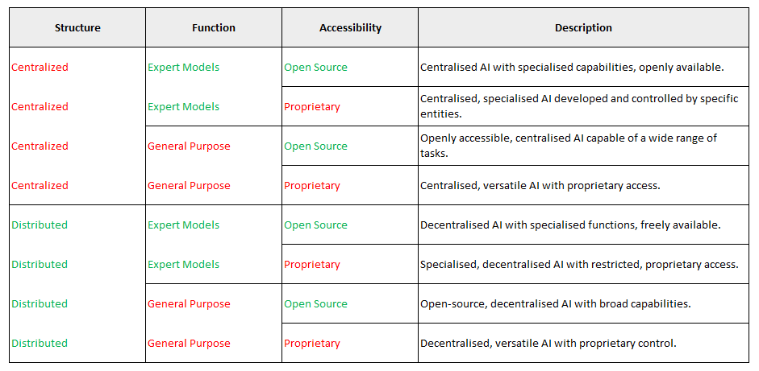
Task: Click 'Distributed' in the last table row
Action: pos(40,344)
